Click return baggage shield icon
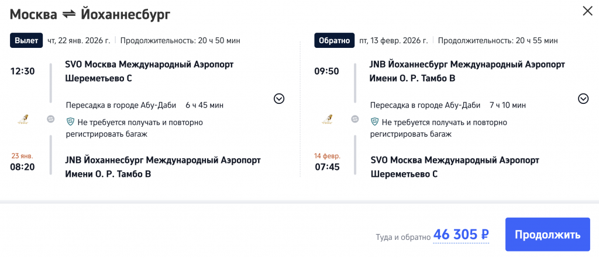This screenshot has width=599, height=258. pos(375,122)
